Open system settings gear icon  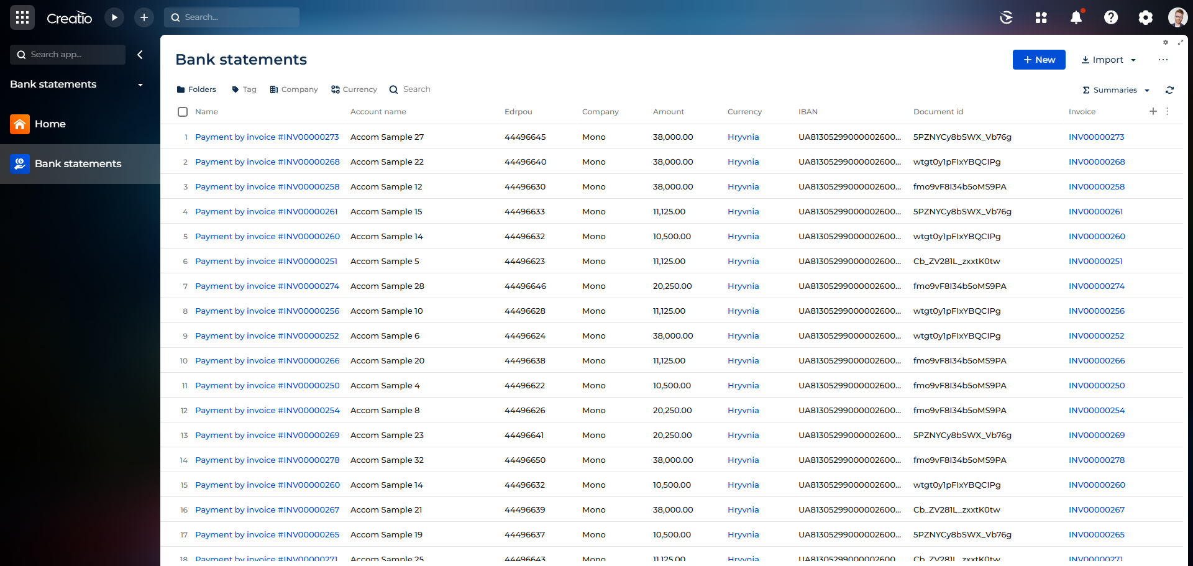pos(1145,17)
